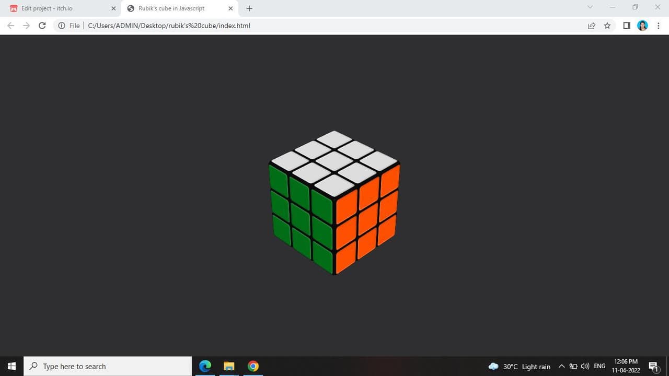Screen dimensions: 669x376
Task: Open the Chrome three-dot menu
Action: point(658,26)
